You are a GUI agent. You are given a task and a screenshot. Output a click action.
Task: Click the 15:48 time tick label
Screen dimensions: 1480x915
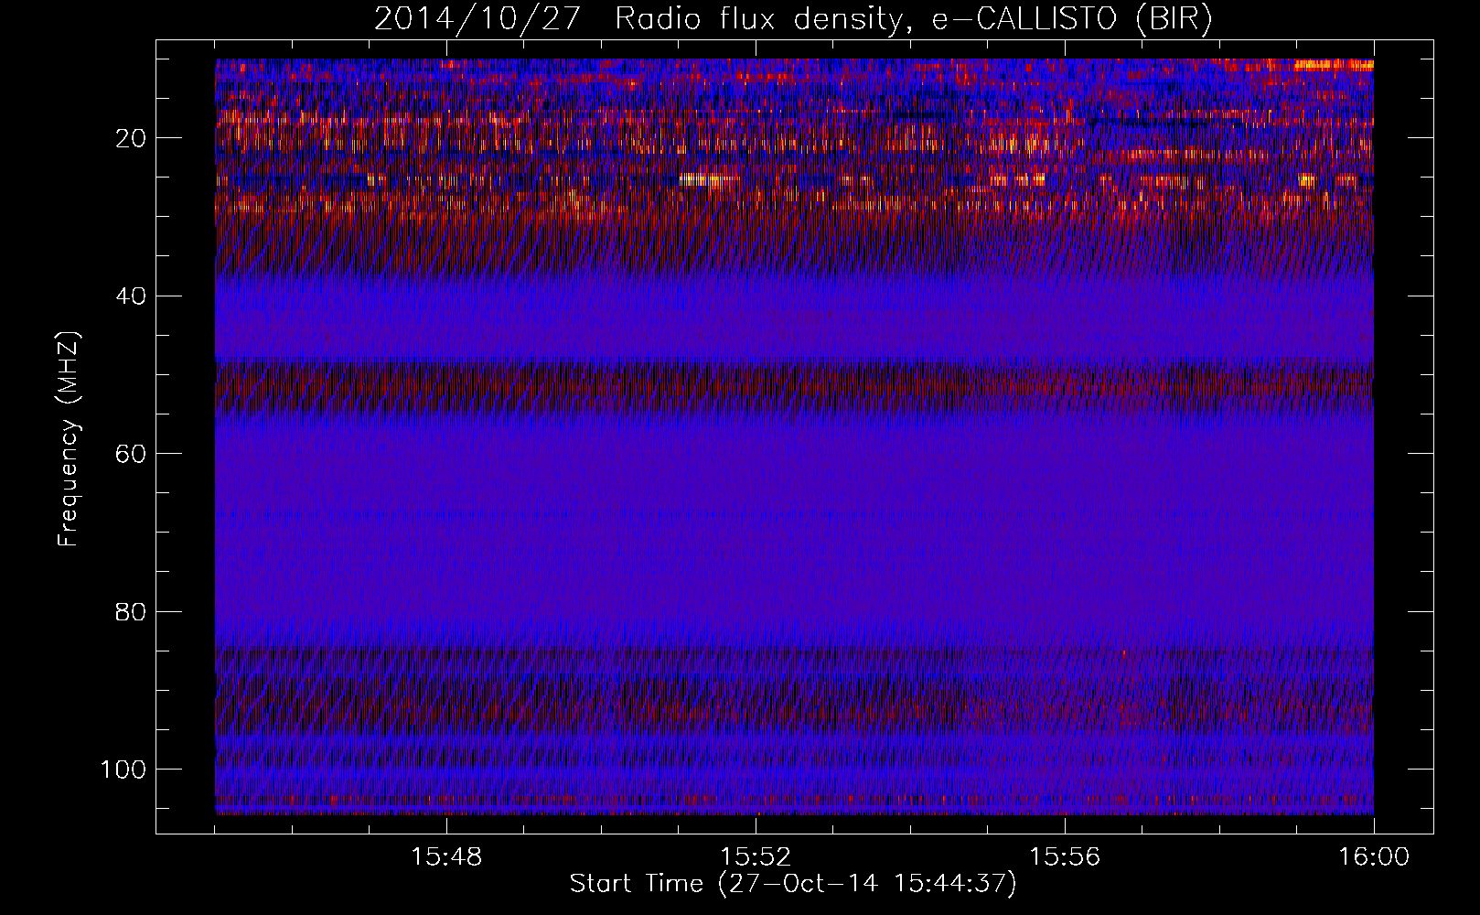tap(447, 857)
